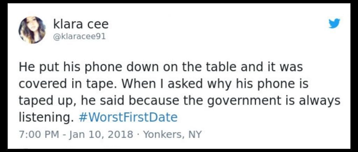Viewport: 358px width, 152px height.
Task: Click the display name klara cee
Action: pyautogui.click(x=81, y=24)
